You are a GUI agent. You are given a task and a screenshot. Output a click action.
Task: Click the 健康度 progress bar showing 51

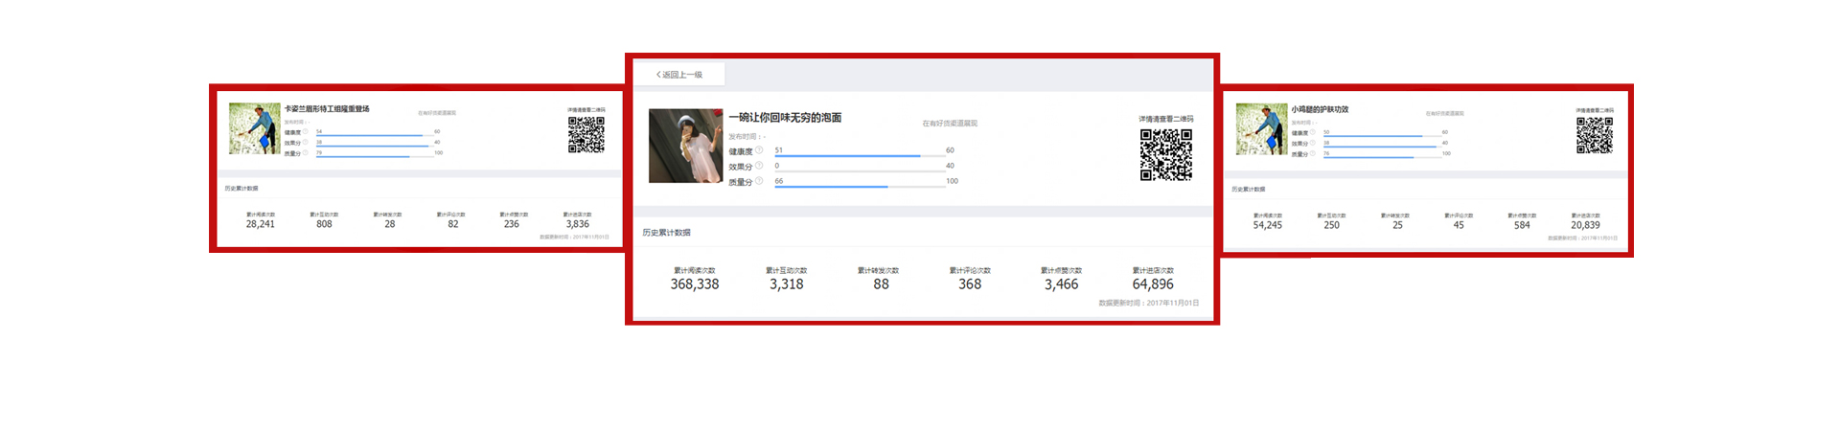click(x=847, y=155)
